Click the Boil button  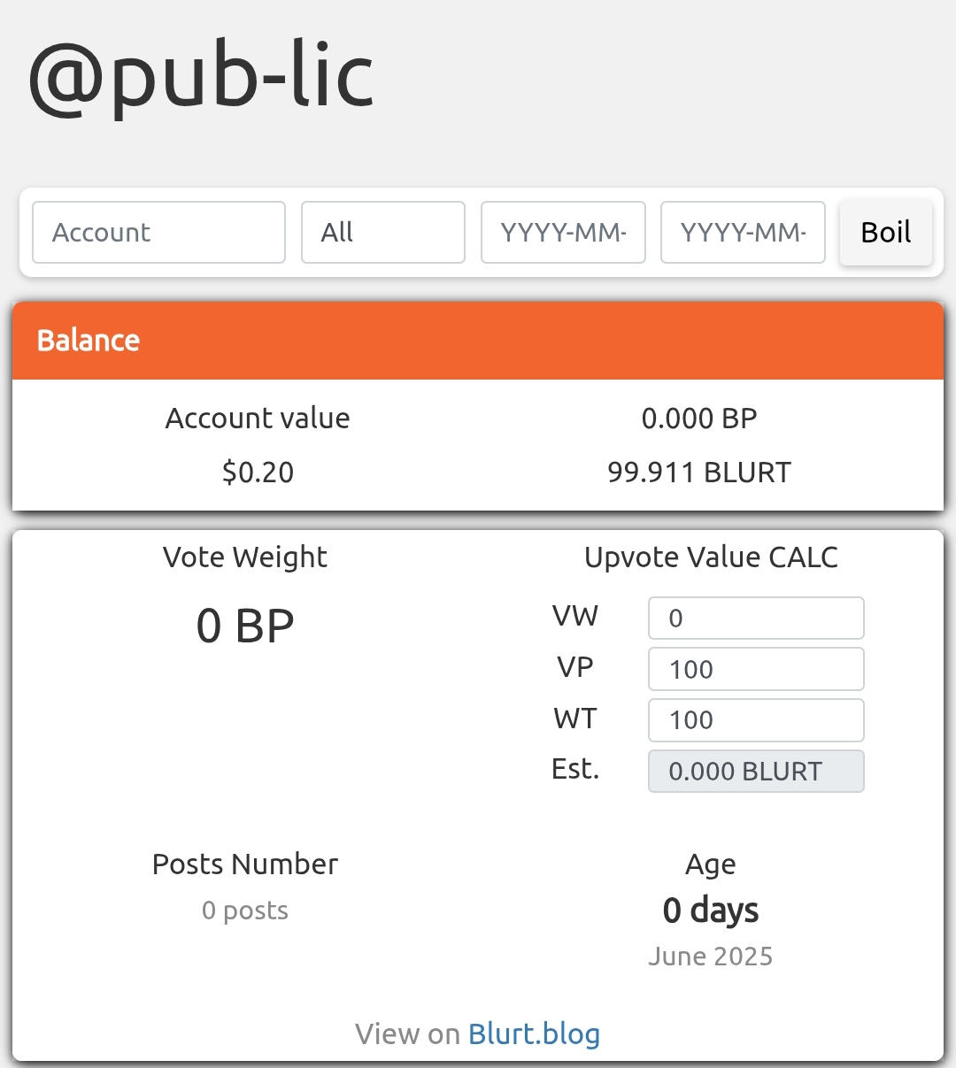886,233
